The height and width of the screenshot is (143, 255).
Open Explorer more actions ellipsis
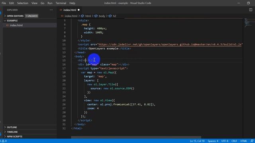pyautogui.click(x=51, y=10)
